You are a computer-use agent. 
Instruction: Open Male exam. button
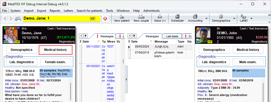(248, 62)
